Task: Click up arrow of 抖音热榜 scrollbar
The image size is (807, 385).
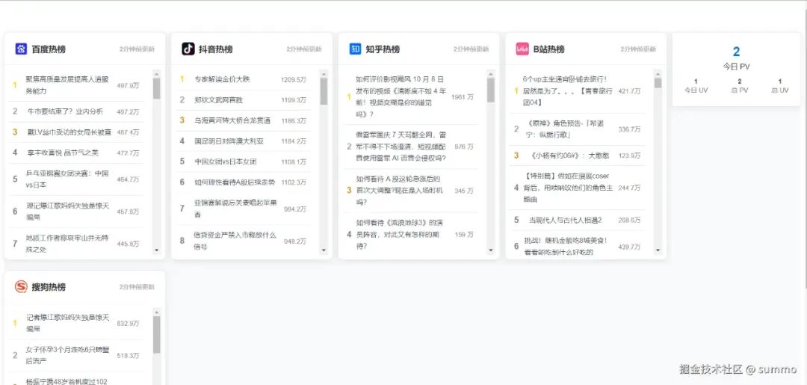Action: coord(324,73)
